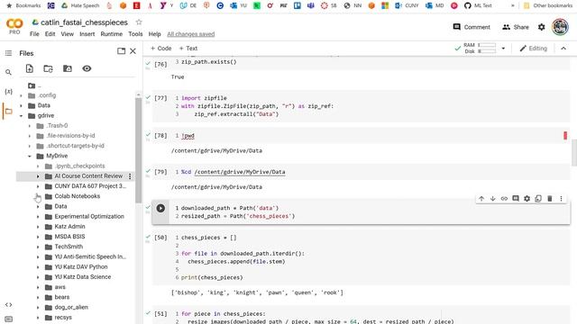Viewport: 577px width, 324px height.
Task: Run the downloaded_path cell
Action: [160, 208]
